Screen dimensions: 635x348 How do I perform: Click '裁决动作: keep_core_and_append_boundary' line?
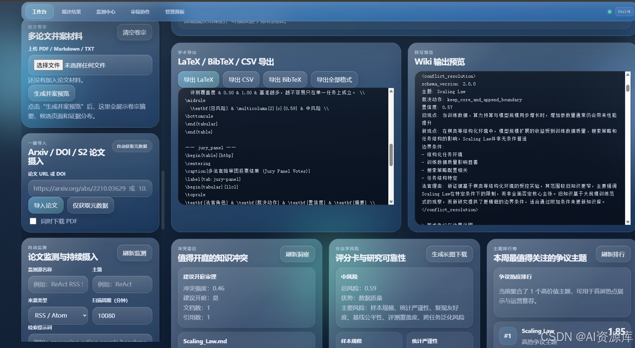tap(472, 99)
